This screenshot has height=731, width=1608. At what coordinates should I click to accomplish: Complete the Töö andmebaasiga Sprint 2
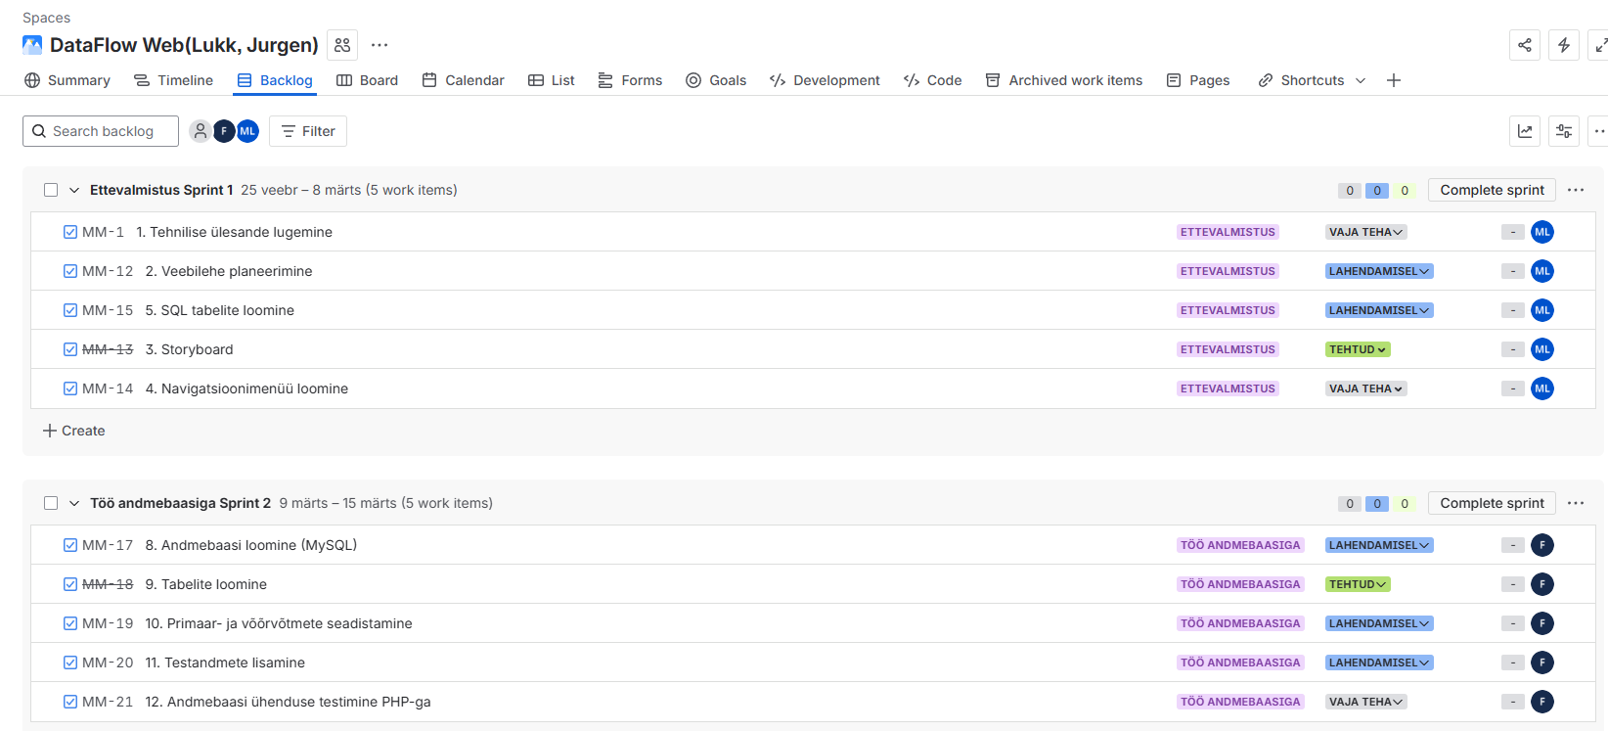point(1491,503)
